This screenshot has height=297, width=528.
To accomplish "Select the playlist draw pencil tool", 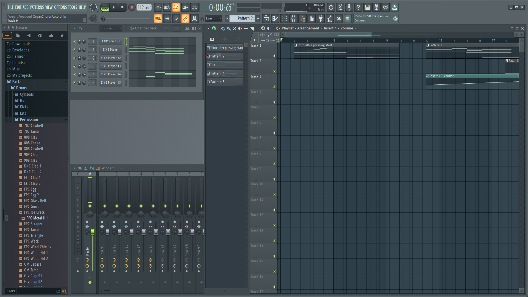I will (x=223, y=28).
